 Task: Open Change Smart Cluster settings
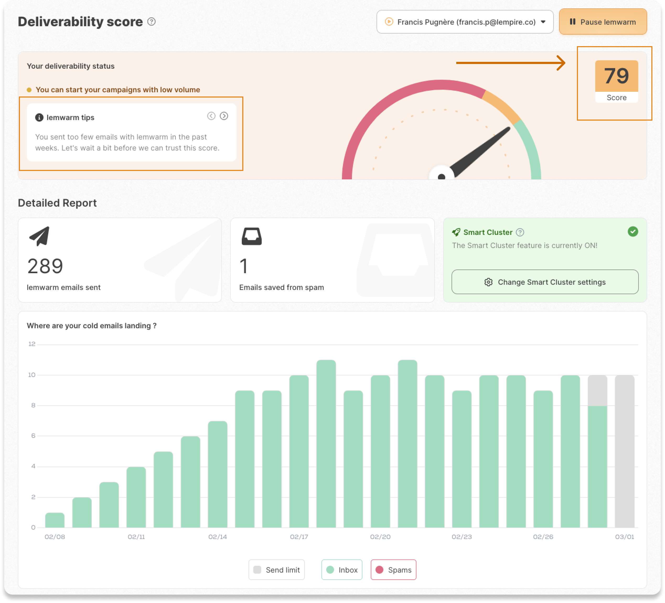tap(545, 282)
